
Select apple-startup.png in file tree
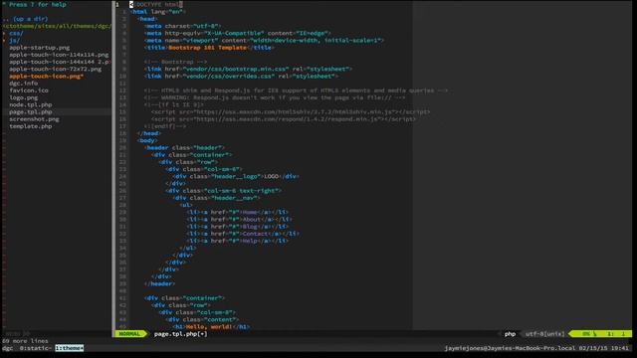click(40, 48)
